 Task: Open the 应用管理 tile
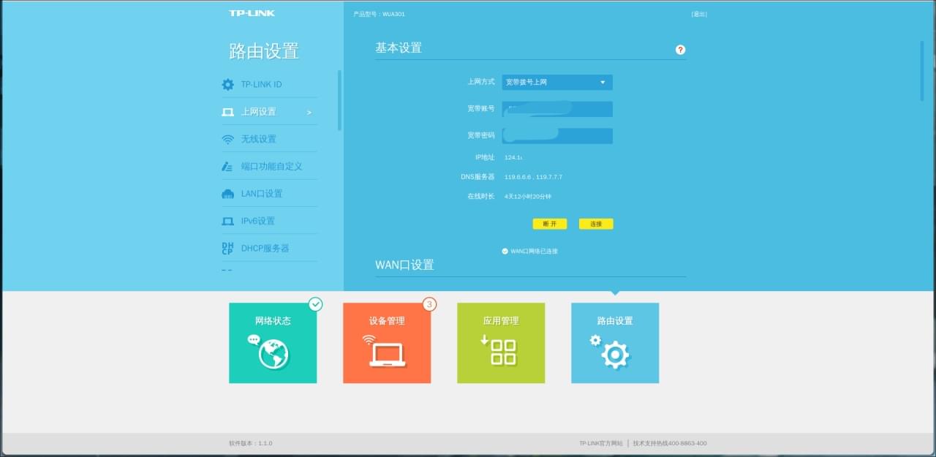tap(501, 343)
